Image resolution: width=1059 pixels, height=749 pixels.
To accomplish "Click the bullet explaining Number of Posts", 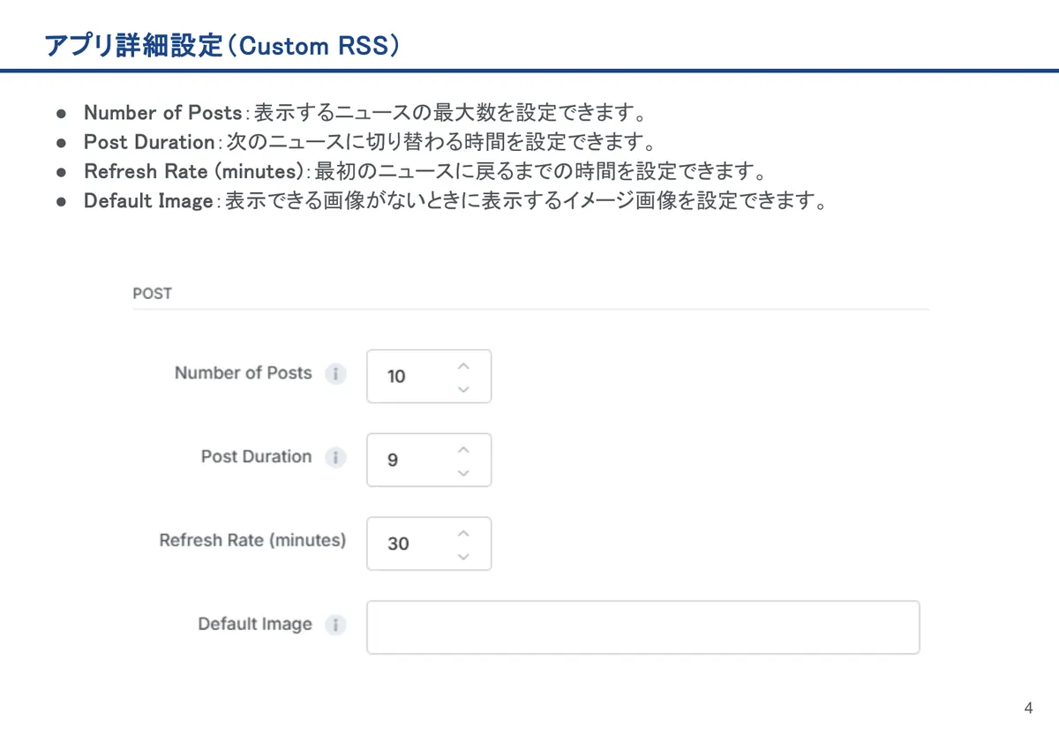I will pyautogui.click(x=353, y=112).
